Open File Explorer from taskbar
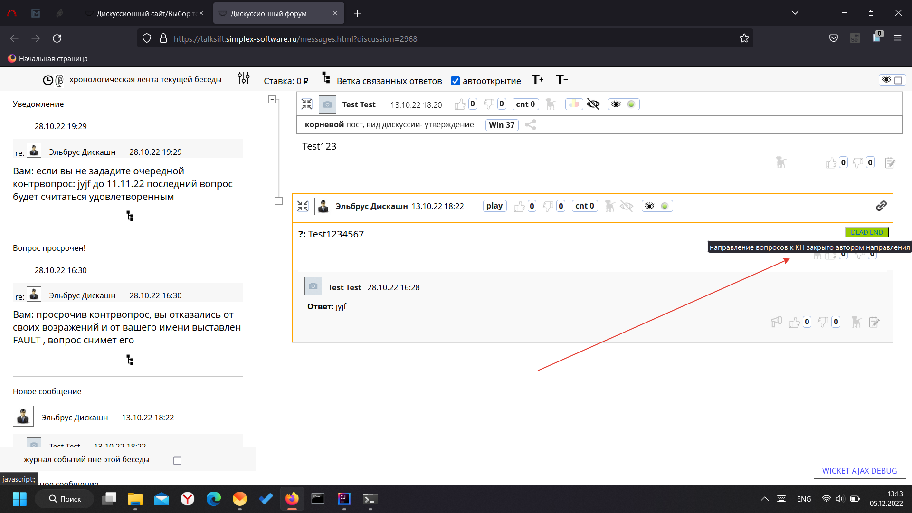Viewport: 912px width, 513px height. pos(135,499)
